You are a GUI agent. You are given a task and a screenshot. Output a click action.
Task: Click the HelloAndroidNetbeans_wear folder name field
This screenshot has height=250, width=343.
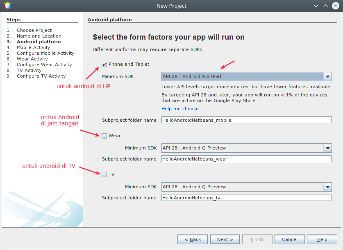point(246,158)
